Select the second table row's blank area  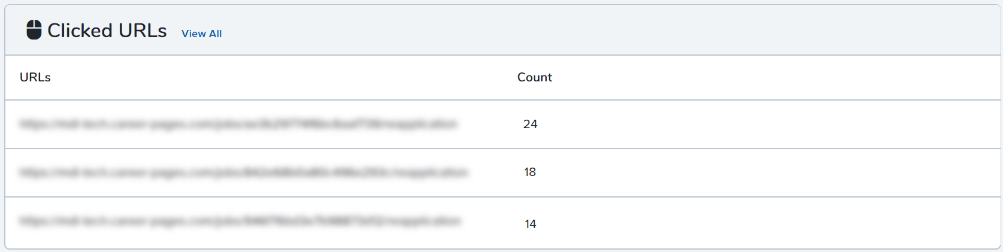pyautogui.click(x=766, y=172)
